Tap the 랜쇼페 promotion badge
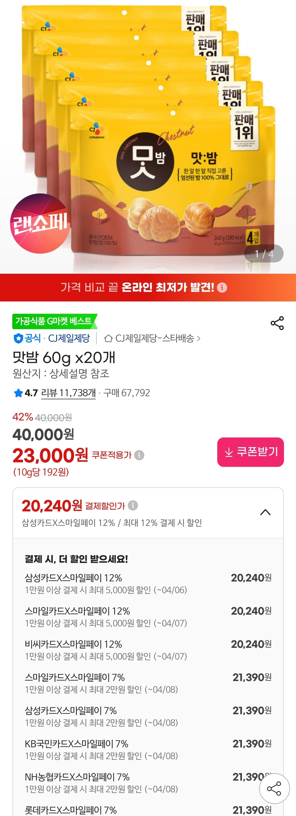Screen dimensions: 296x816 [40, 223]
